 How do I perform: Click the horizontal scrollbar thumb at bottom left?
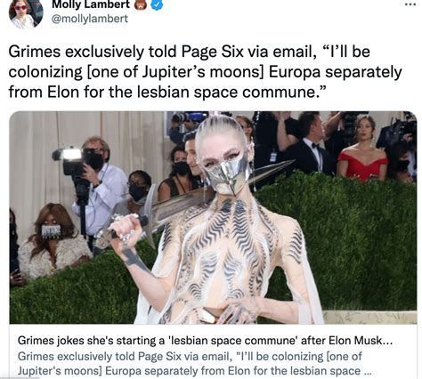click(20, 378)
